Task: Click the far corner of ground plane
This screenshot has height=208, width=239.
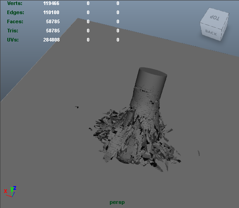Action: (78, 18)
